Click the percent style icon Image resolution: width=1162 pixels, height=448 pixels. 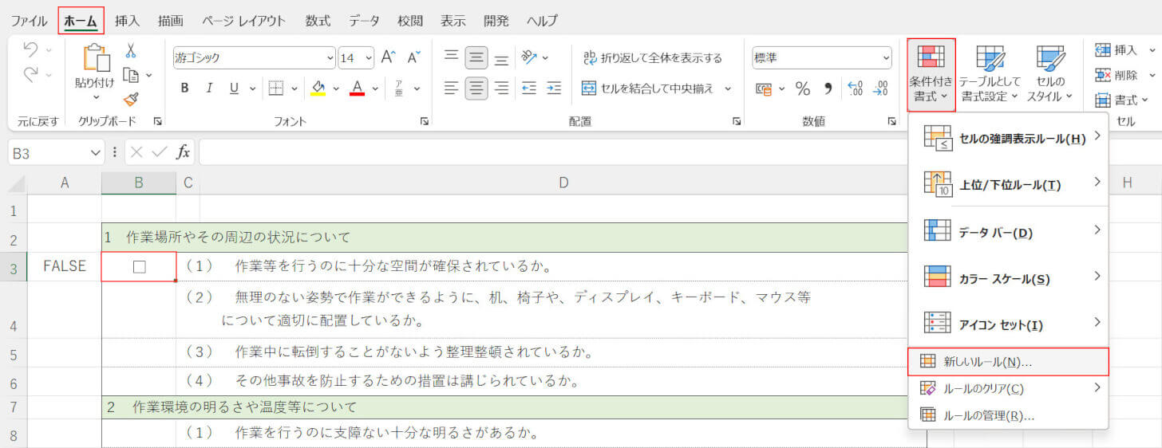click(802, 88)
